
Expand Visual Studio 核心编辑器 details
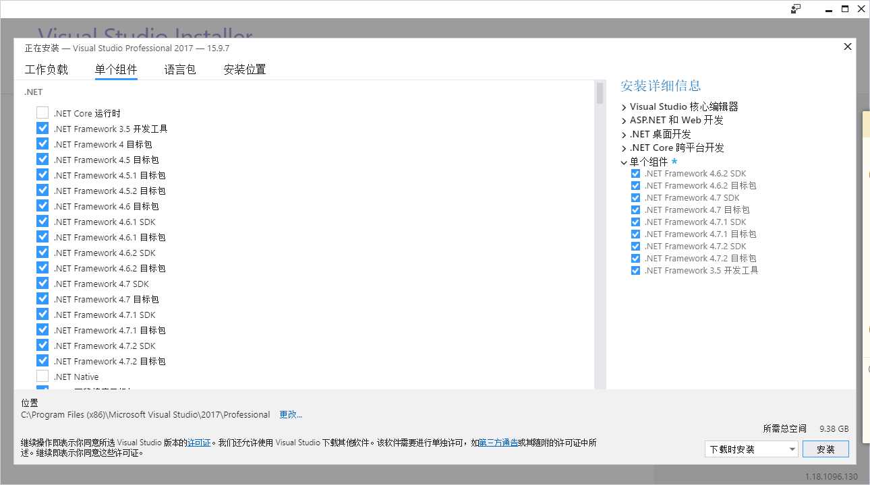624,107
